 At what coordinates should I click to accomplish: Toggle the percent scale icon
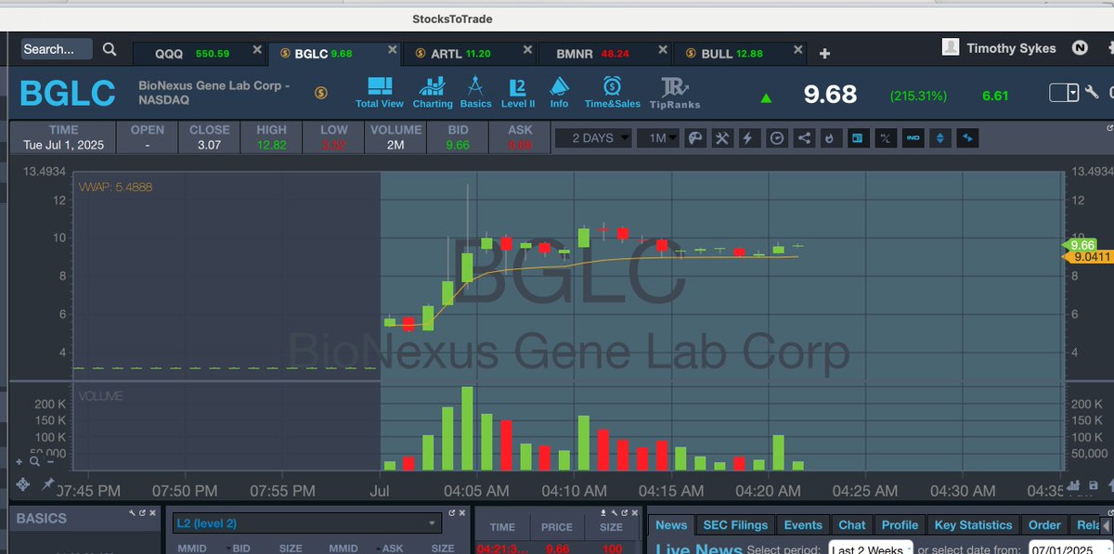pyautogui.click(x=886, y=138)
